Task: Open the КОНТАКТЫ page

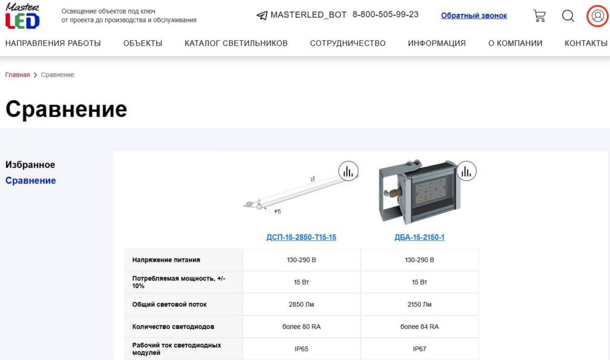Action: 586,43
